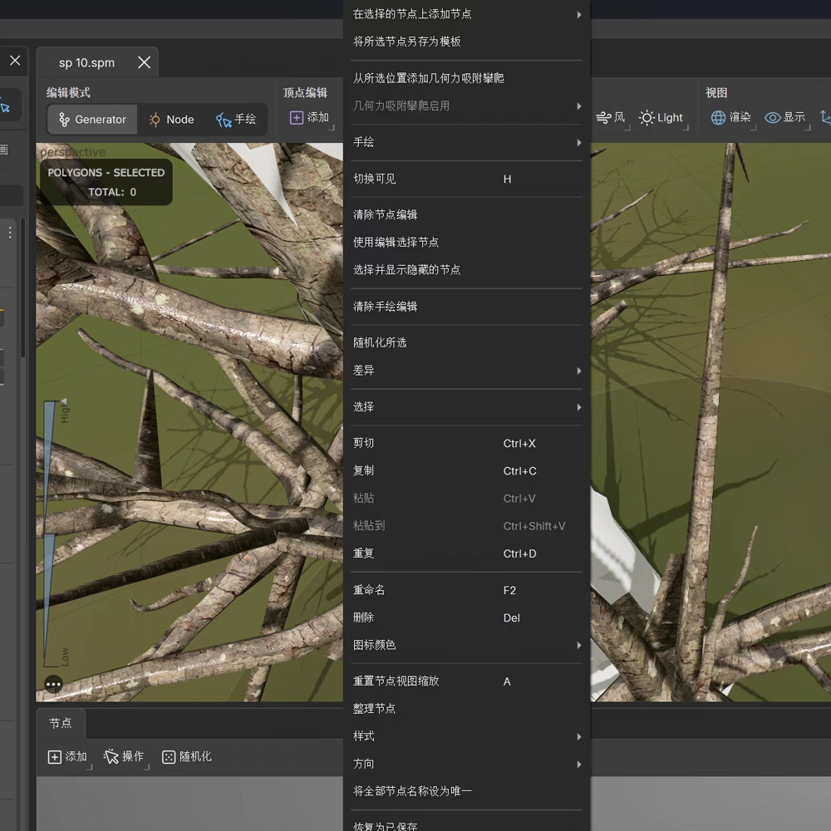Choose 将所选节点另存为模板

[x=467, y=42]
